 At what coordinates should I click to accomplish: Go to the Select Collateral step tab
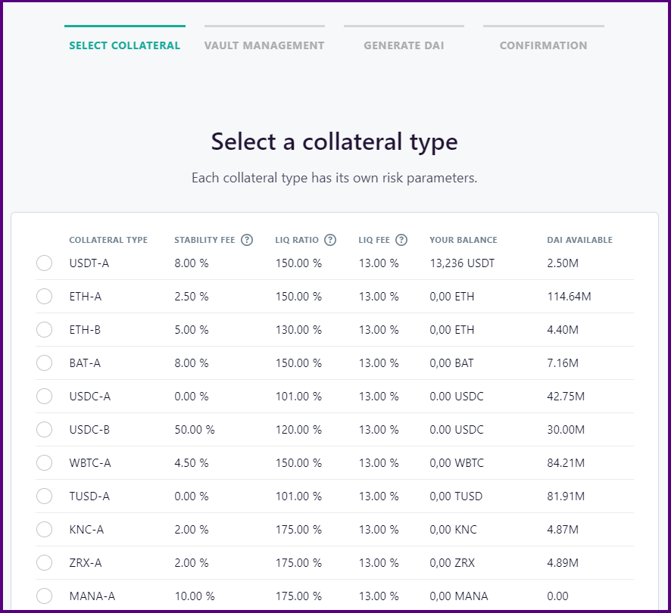pyautogui.click(x=124, y=45)
